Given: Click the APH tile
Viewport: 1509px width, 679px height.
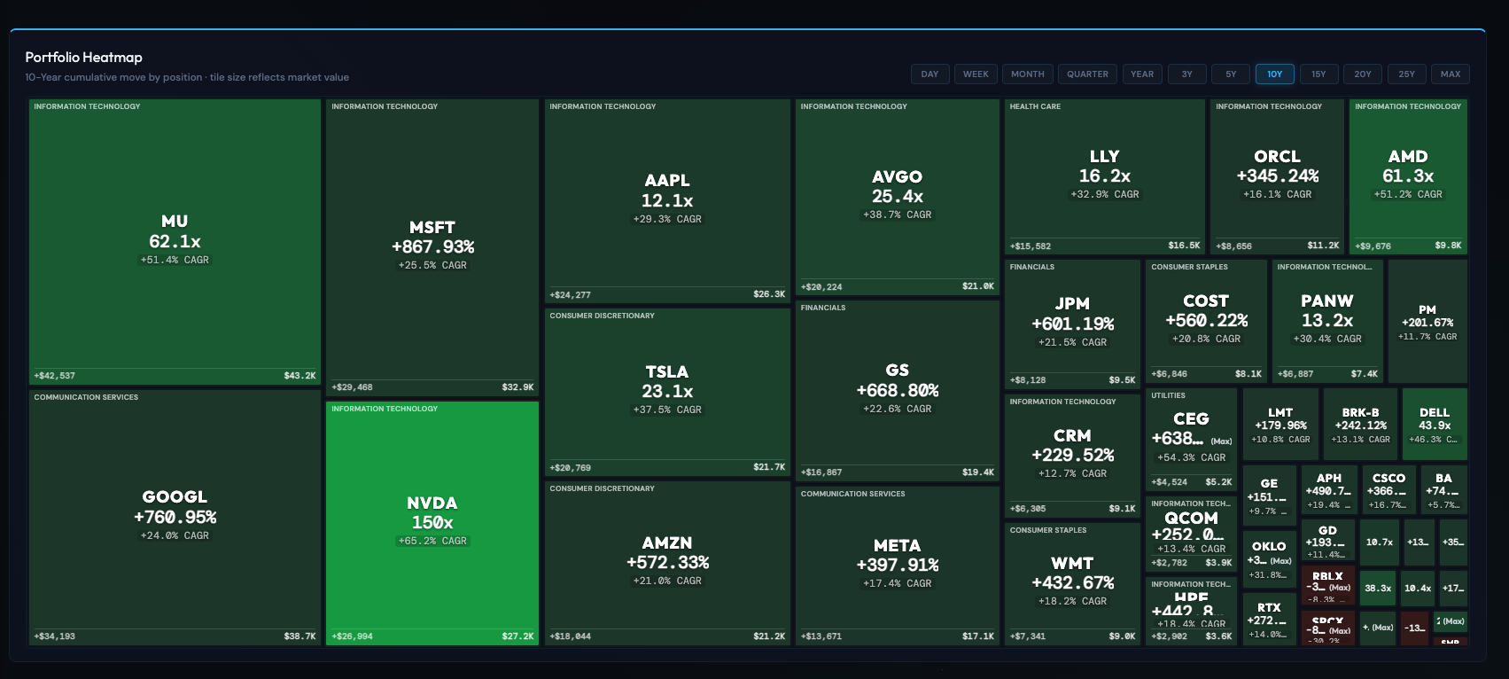Looking at the screenshot, I should pyautogui.click(x=1329, y=490).
